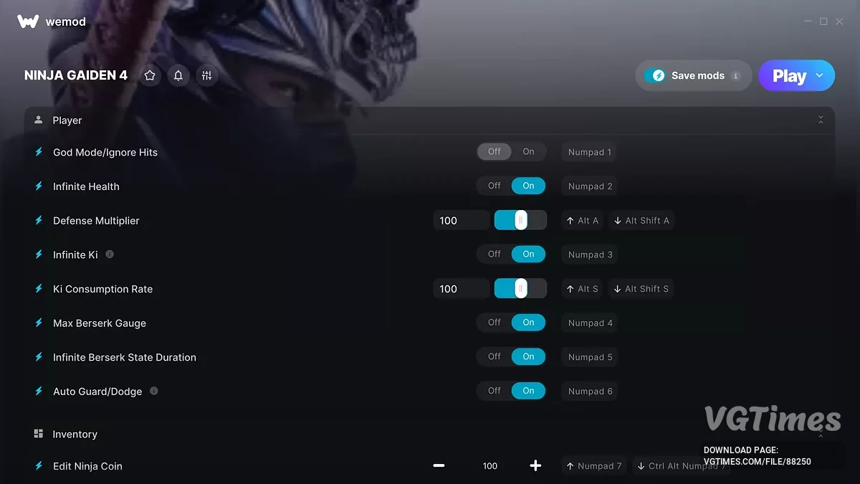This screenshot has width=860, height=484.
Task: Click the minus icon for Edit Ninja Coin
Action: 439,465
